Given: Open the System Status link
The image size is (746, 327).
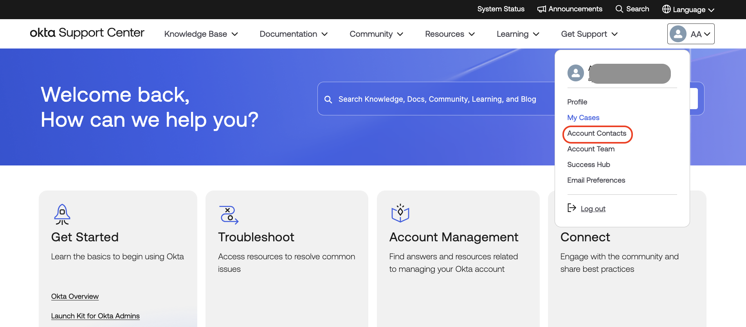Looking at the screenshot, I should pos(501,9).
